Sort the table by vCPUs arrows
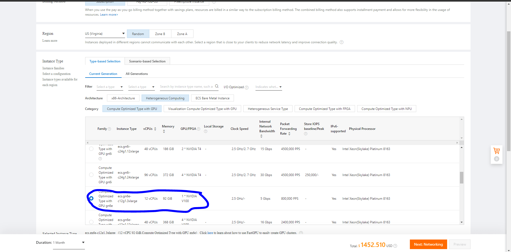Screen dimensions: 511x252 155,129
